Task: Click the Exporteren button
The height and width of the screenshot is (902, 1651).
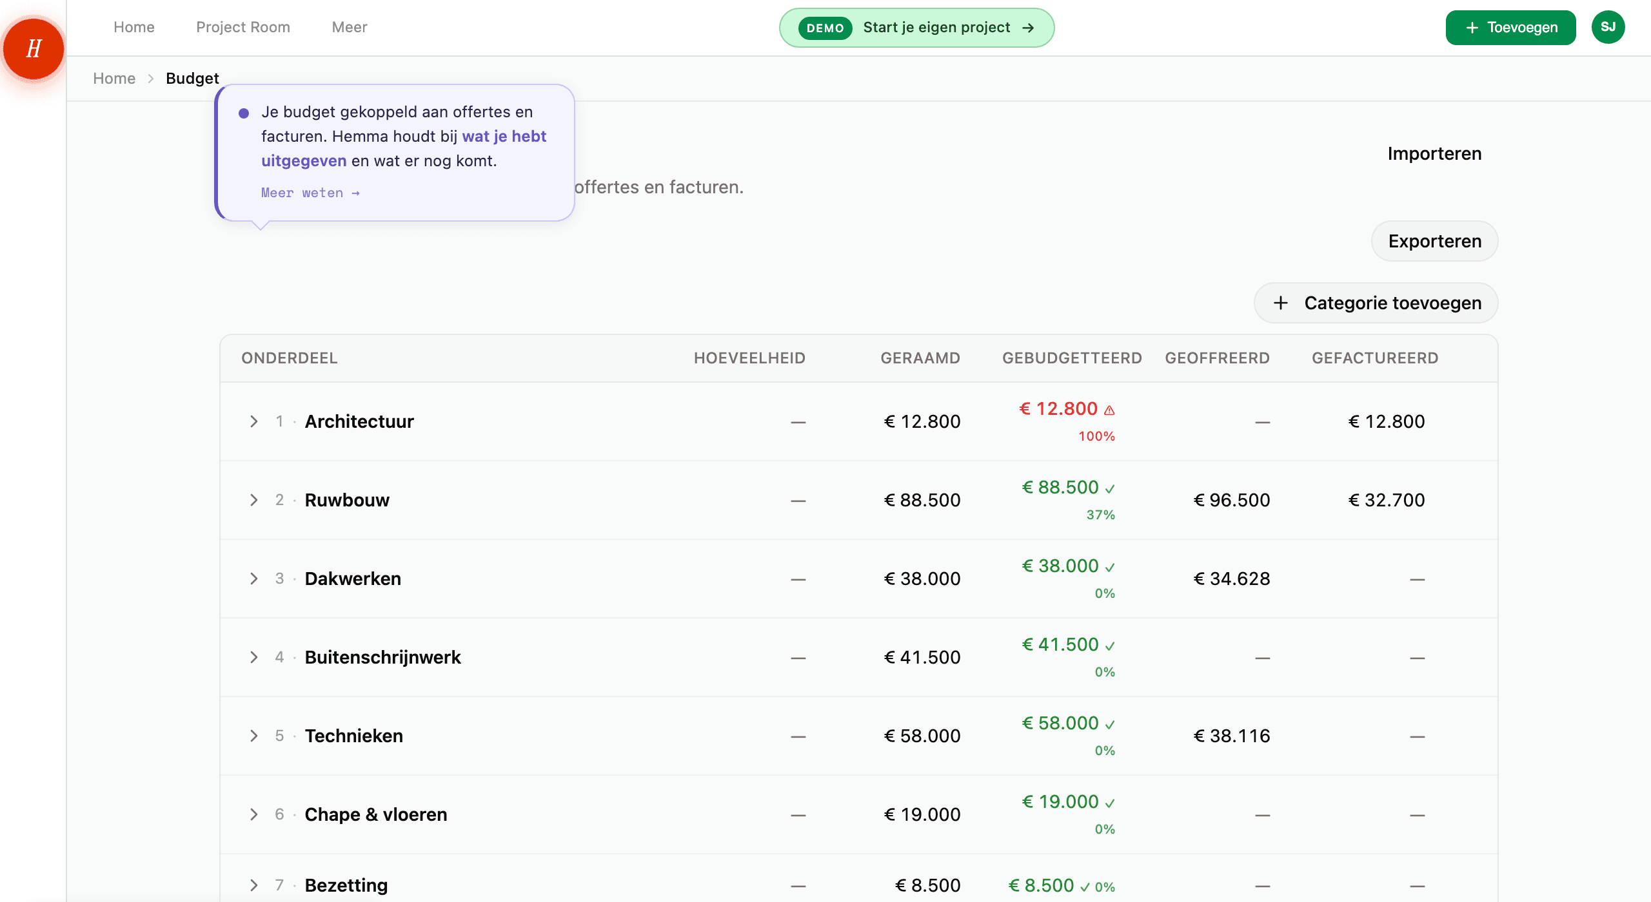Action: 1434,241
